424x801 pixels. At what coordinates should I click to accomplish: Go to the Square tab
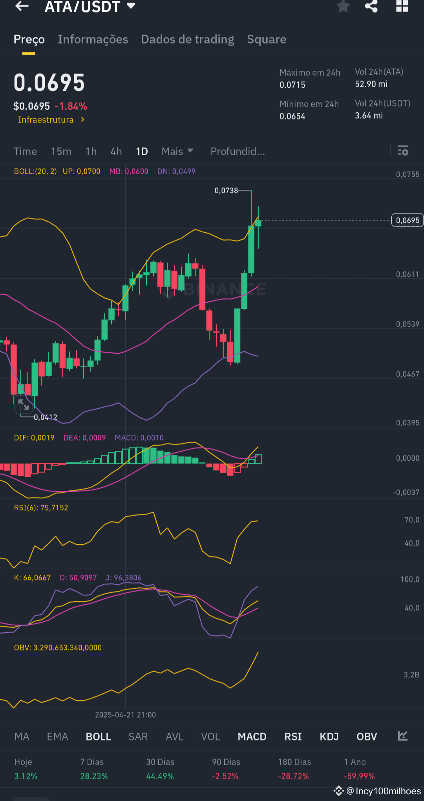tap(267, 39)
